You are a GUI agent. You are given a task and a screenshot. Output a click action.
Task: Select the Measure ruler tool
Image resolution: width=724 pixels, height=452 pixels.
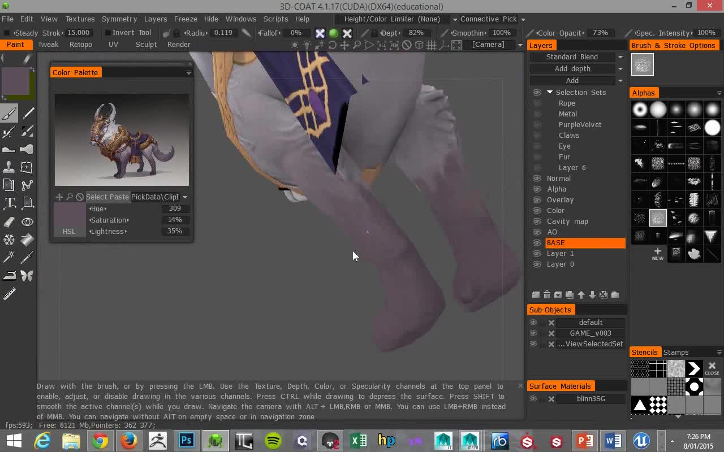pyautogui.click(x=9, y=293)
